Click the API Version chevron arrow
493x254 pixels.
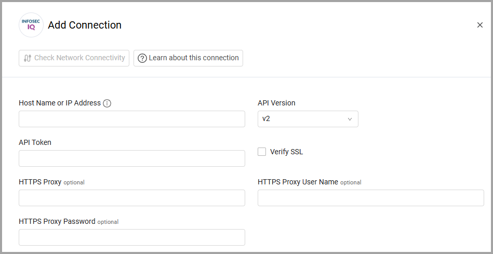[x=350, y=119]
